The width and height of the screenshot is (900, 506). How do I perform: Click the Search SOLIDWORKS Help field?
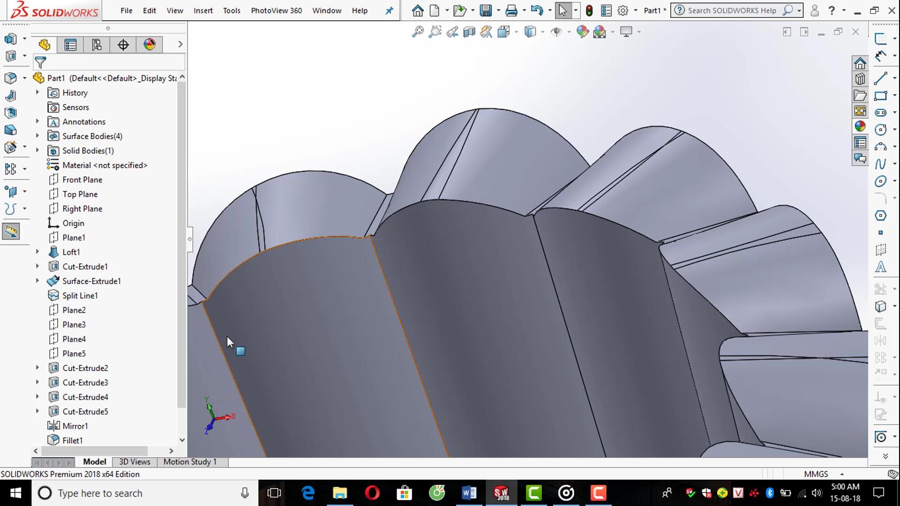[732, 10]
